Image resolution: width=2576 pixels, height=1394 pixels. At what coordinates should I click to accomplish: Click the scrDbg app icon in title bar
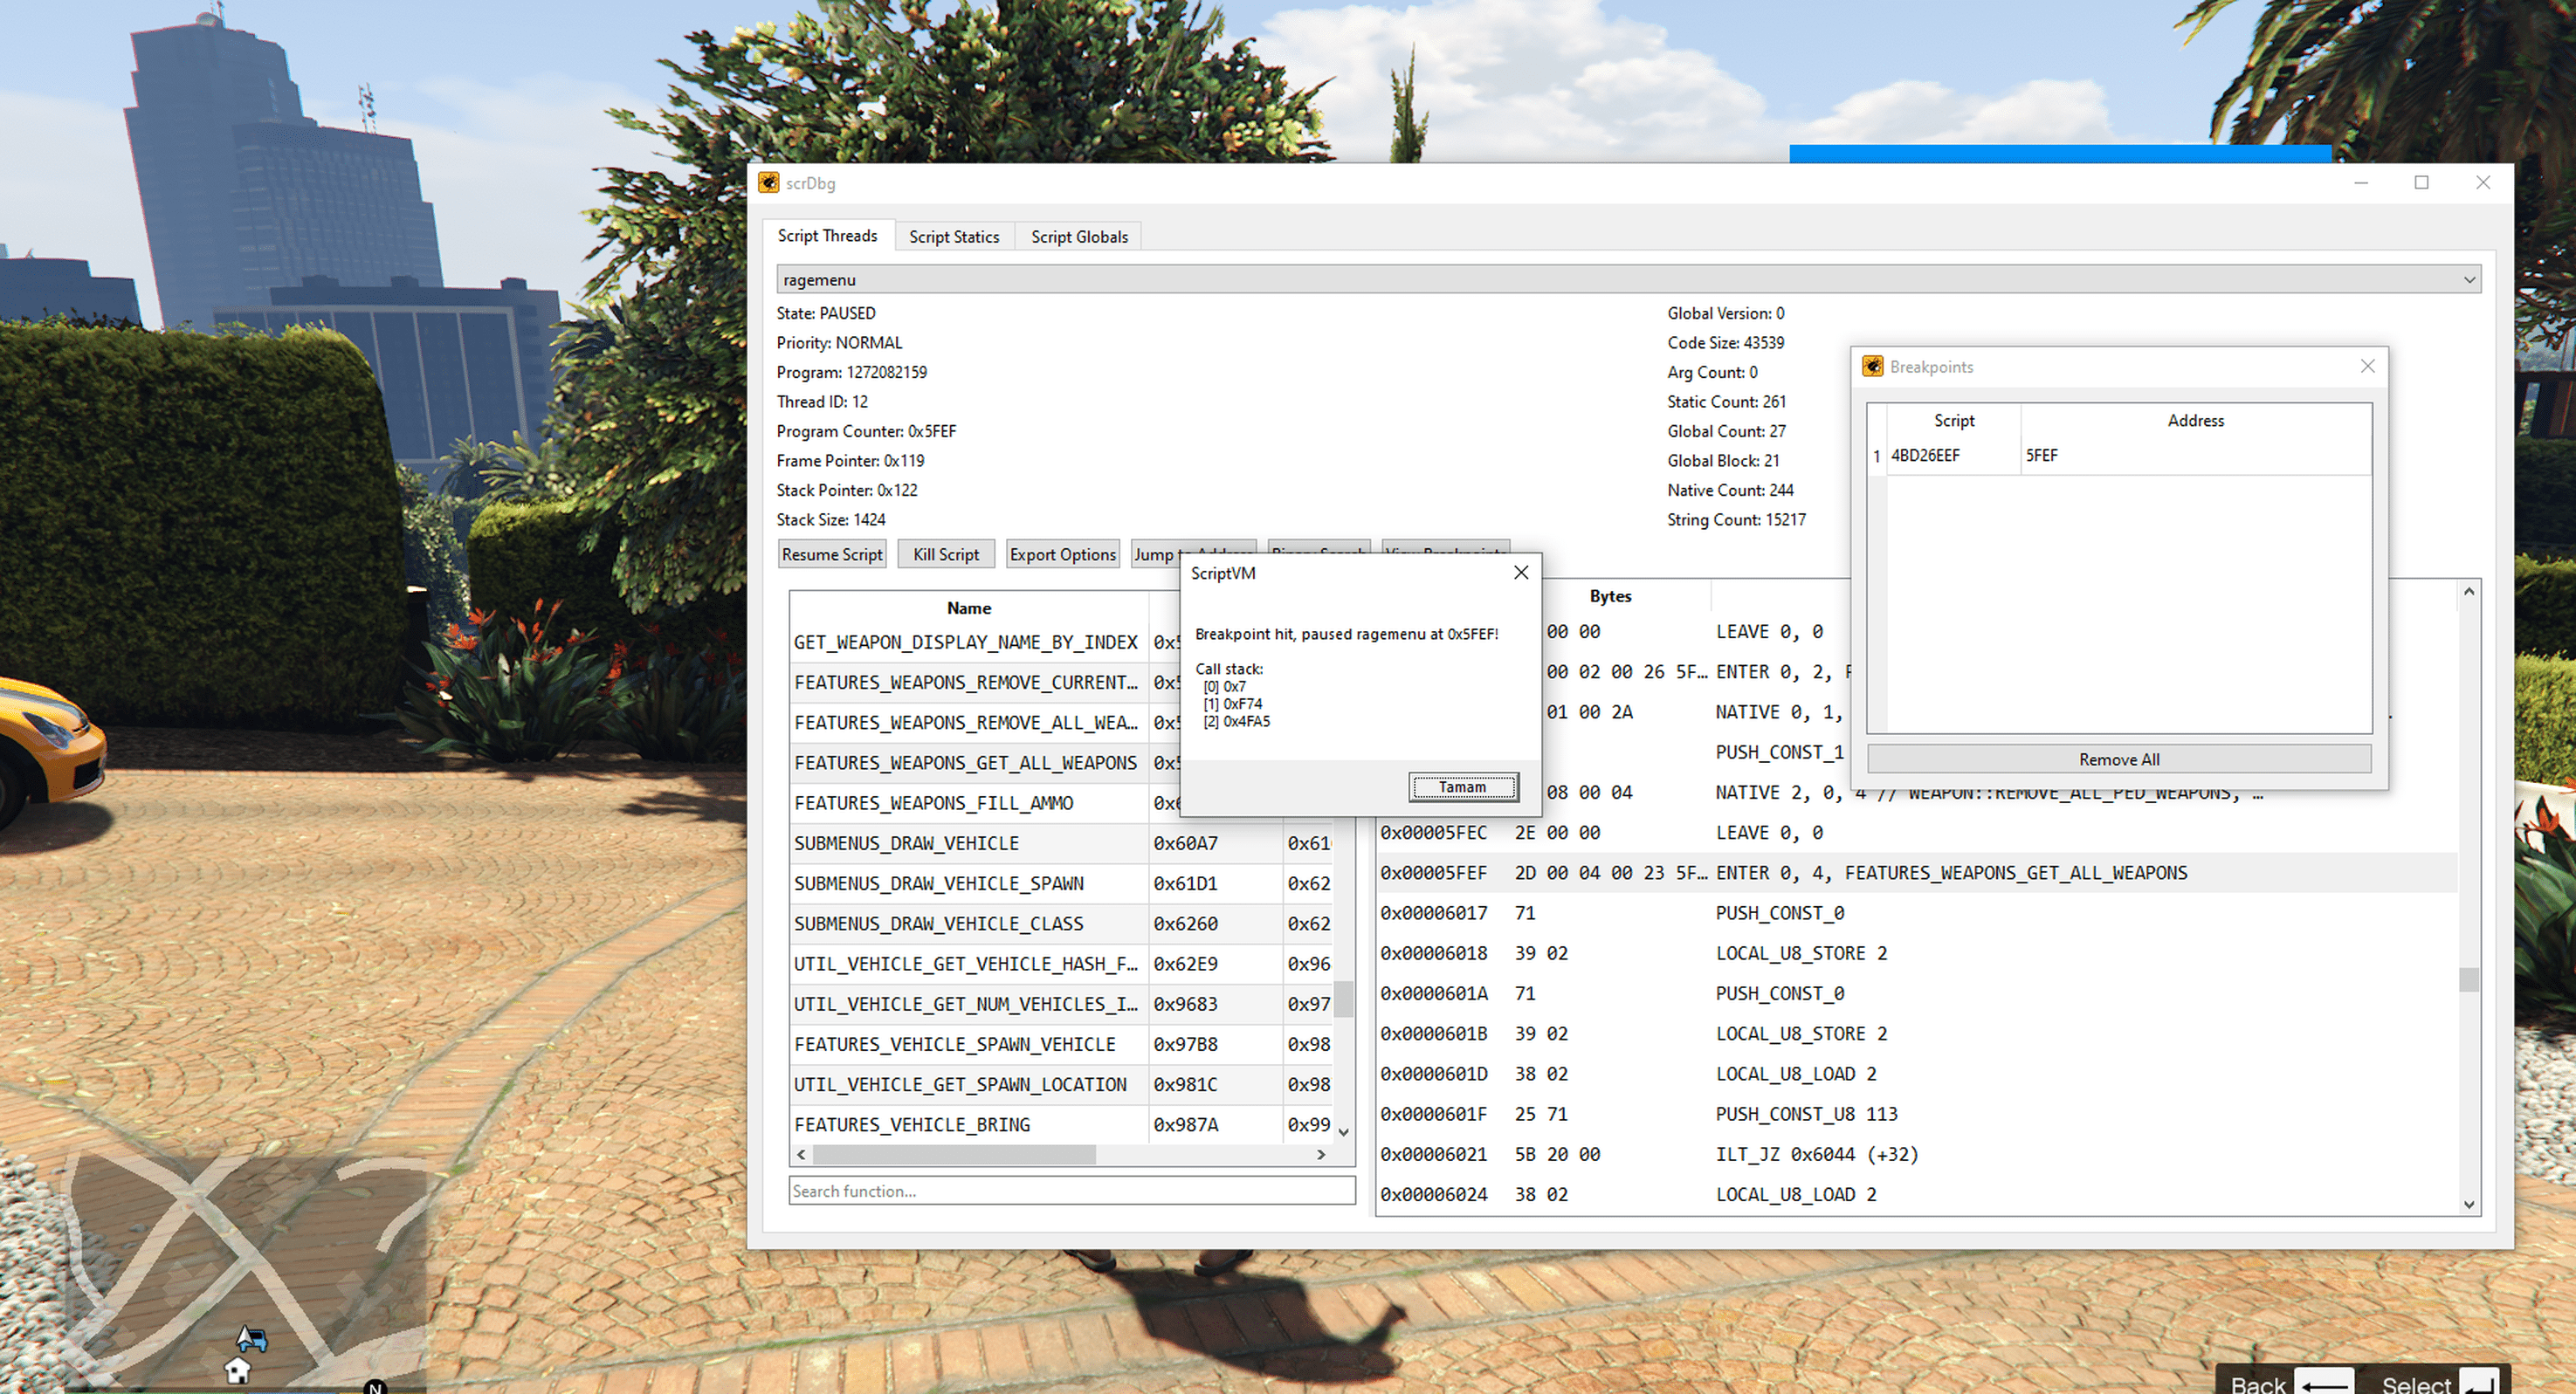click(768, 182)
